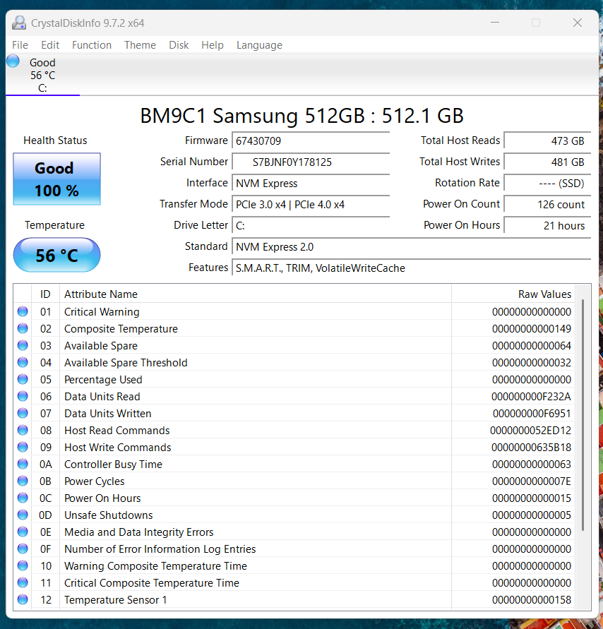Screen dimensions: 603x629
Task: Click the Good 100% health status button
Action: [56, 179]
